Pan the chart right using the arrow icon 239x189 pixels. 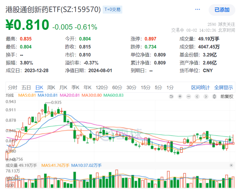206,97
